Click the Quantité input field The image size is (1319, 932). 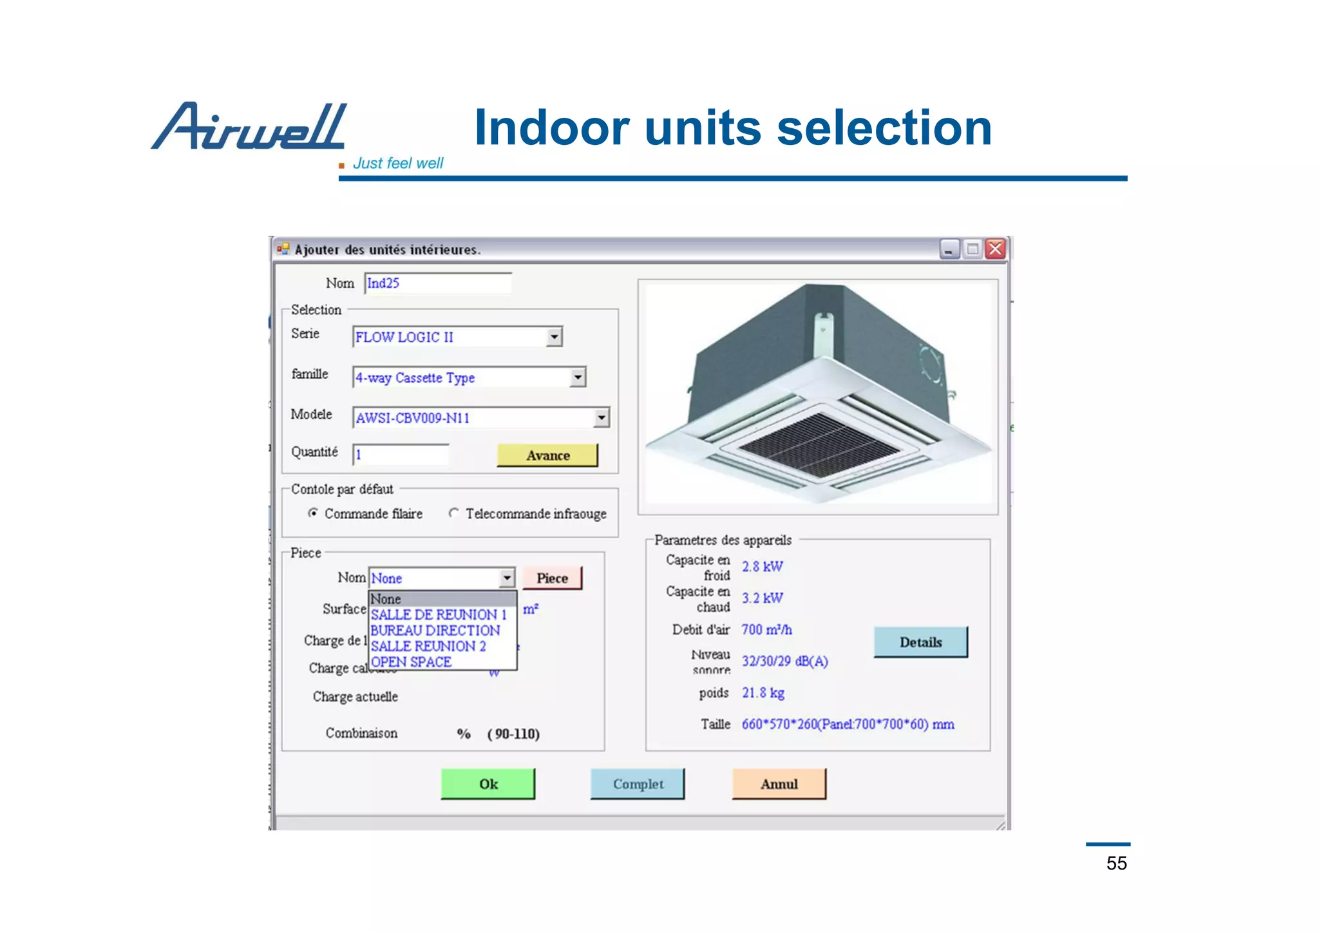(x=401, y=454)
